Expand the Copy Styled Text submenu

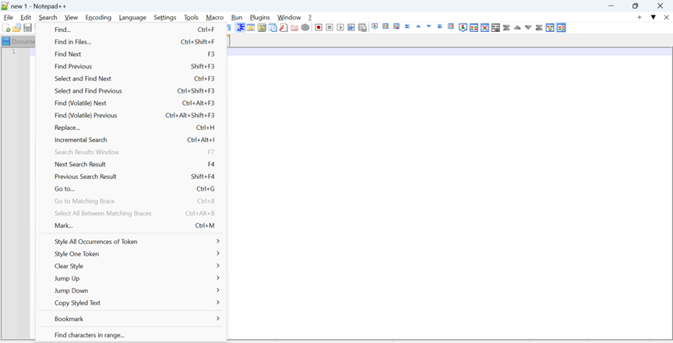(132, 303)
